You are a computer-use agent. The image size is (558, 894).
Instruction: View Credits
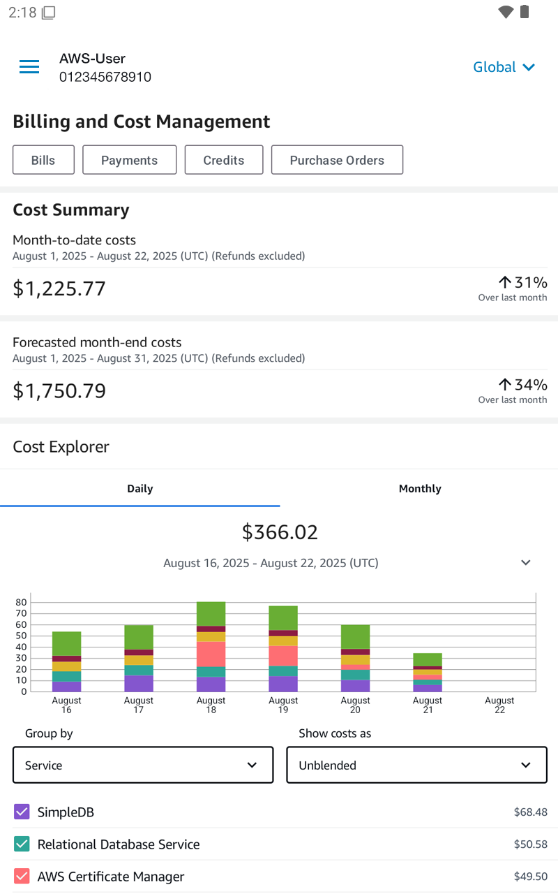coord(224,160)
